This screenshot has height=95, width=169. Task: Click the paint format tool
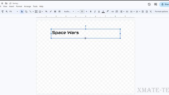tap(3, 12)
